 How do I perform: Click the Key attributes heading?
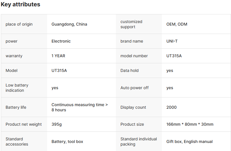pos(20,5)
